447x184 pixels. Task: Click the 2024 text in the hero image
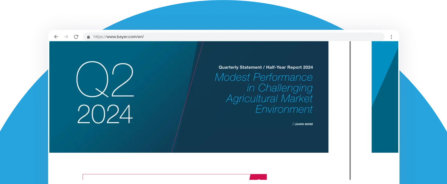click(x=105, y=113)
